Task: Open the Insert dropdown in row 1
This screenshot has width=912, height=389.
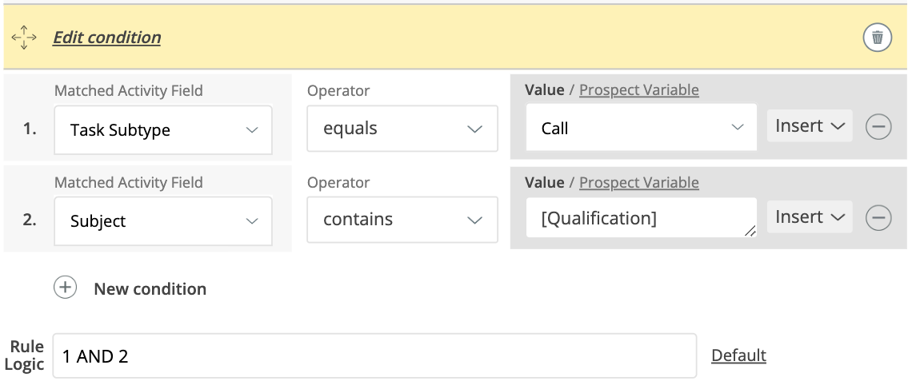Action: pos(810,126)
